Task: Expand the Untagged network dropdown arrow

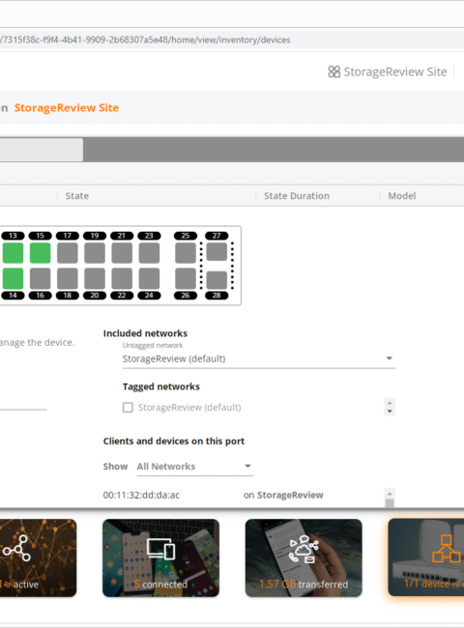Action: 389,358
